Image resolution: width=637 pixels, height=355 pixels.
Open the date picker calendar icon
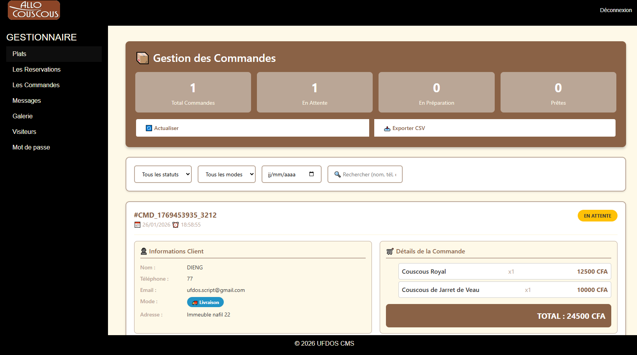(311, 174)
